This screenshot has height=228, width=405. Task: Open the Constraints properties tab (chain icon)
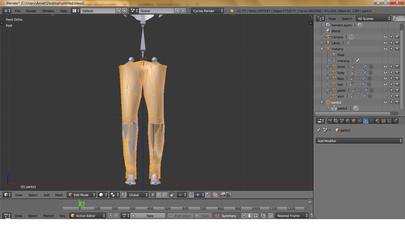point(360,121)
